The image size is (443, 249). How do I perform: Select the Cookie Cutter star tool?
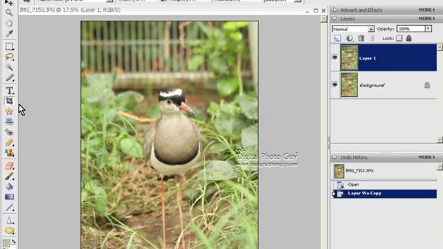pos(9,111)
